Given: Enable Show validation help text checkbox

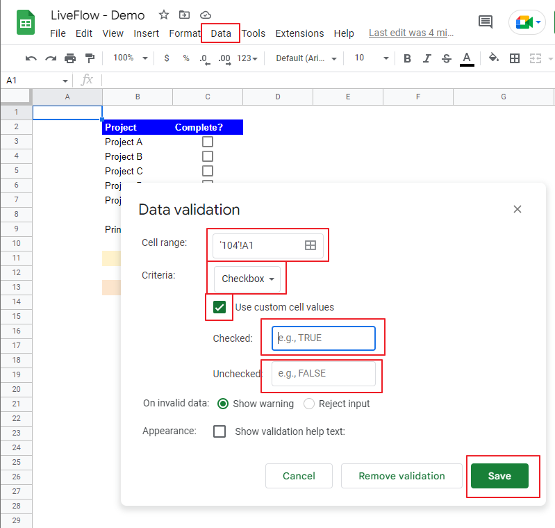Looking at the screenshot, I should [219, 431].
